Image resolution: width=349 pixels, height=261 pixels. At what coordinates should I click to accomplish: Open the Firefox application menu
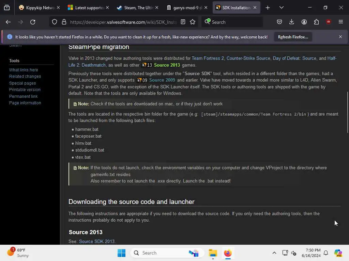point(341,22)
